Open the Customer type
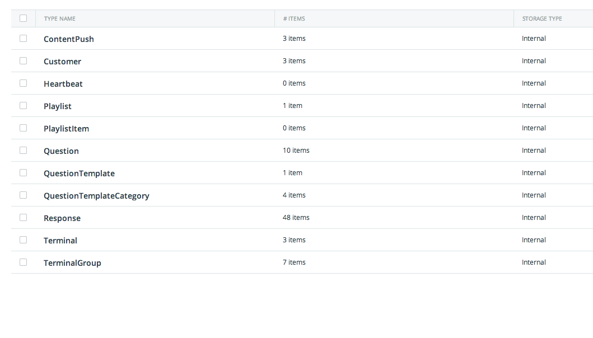593x338 pixels. 62,61
